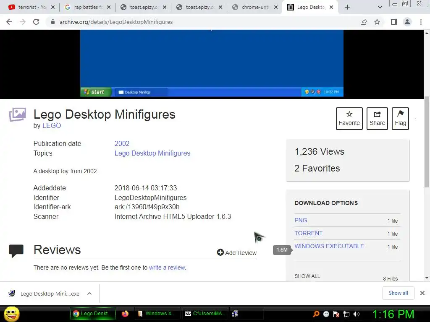
Task: Share this page via the address bar icon
Action: tap(364, 22)
